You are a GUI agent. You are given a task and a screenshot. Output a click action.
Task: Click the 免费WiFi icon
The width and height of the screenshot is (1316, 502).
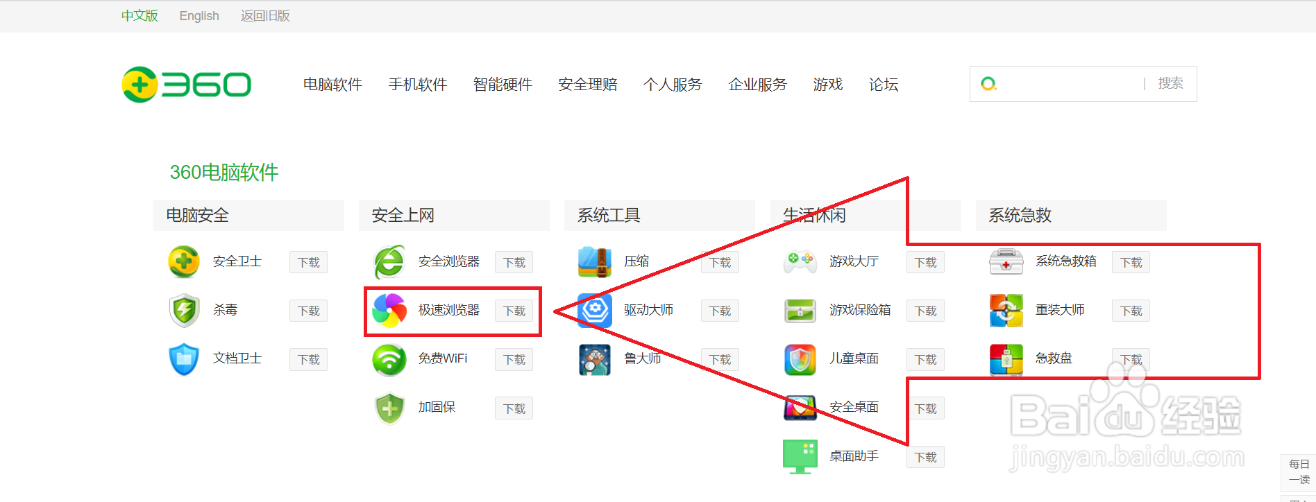tap(389, 359)
